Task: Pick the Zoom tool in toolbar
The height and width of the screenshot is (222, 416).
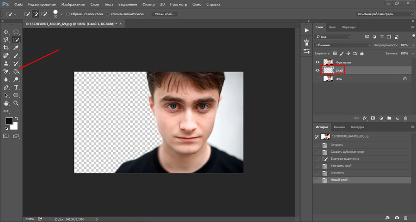Action: [x=16, y=103]
